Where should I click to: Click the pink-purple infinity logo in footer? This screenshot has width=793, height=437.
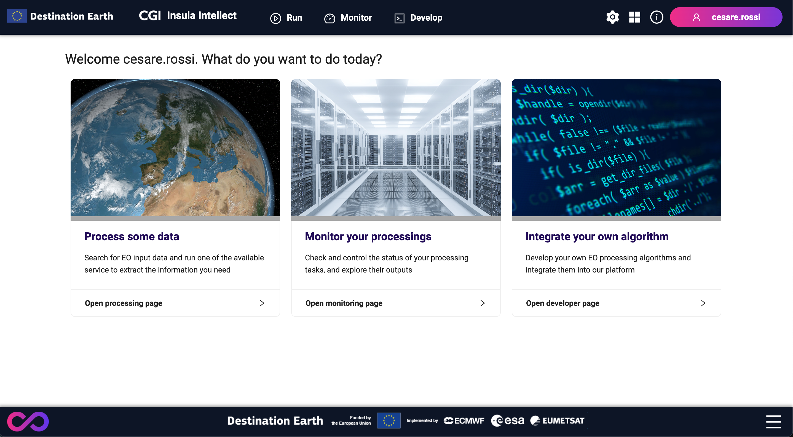(x=28, y=421)
